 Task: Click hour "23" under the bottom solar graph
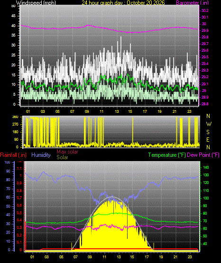190,257
